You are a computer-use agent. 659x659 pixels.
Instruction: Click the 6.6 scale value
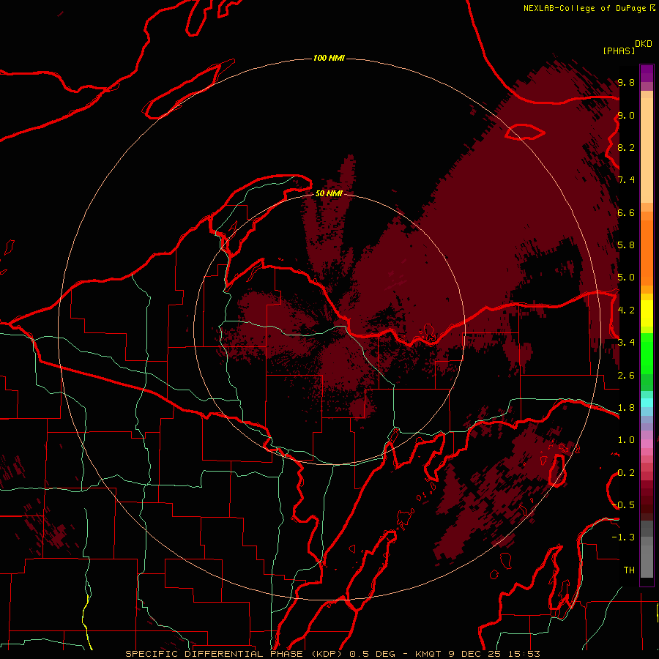(x=626, y=212)
